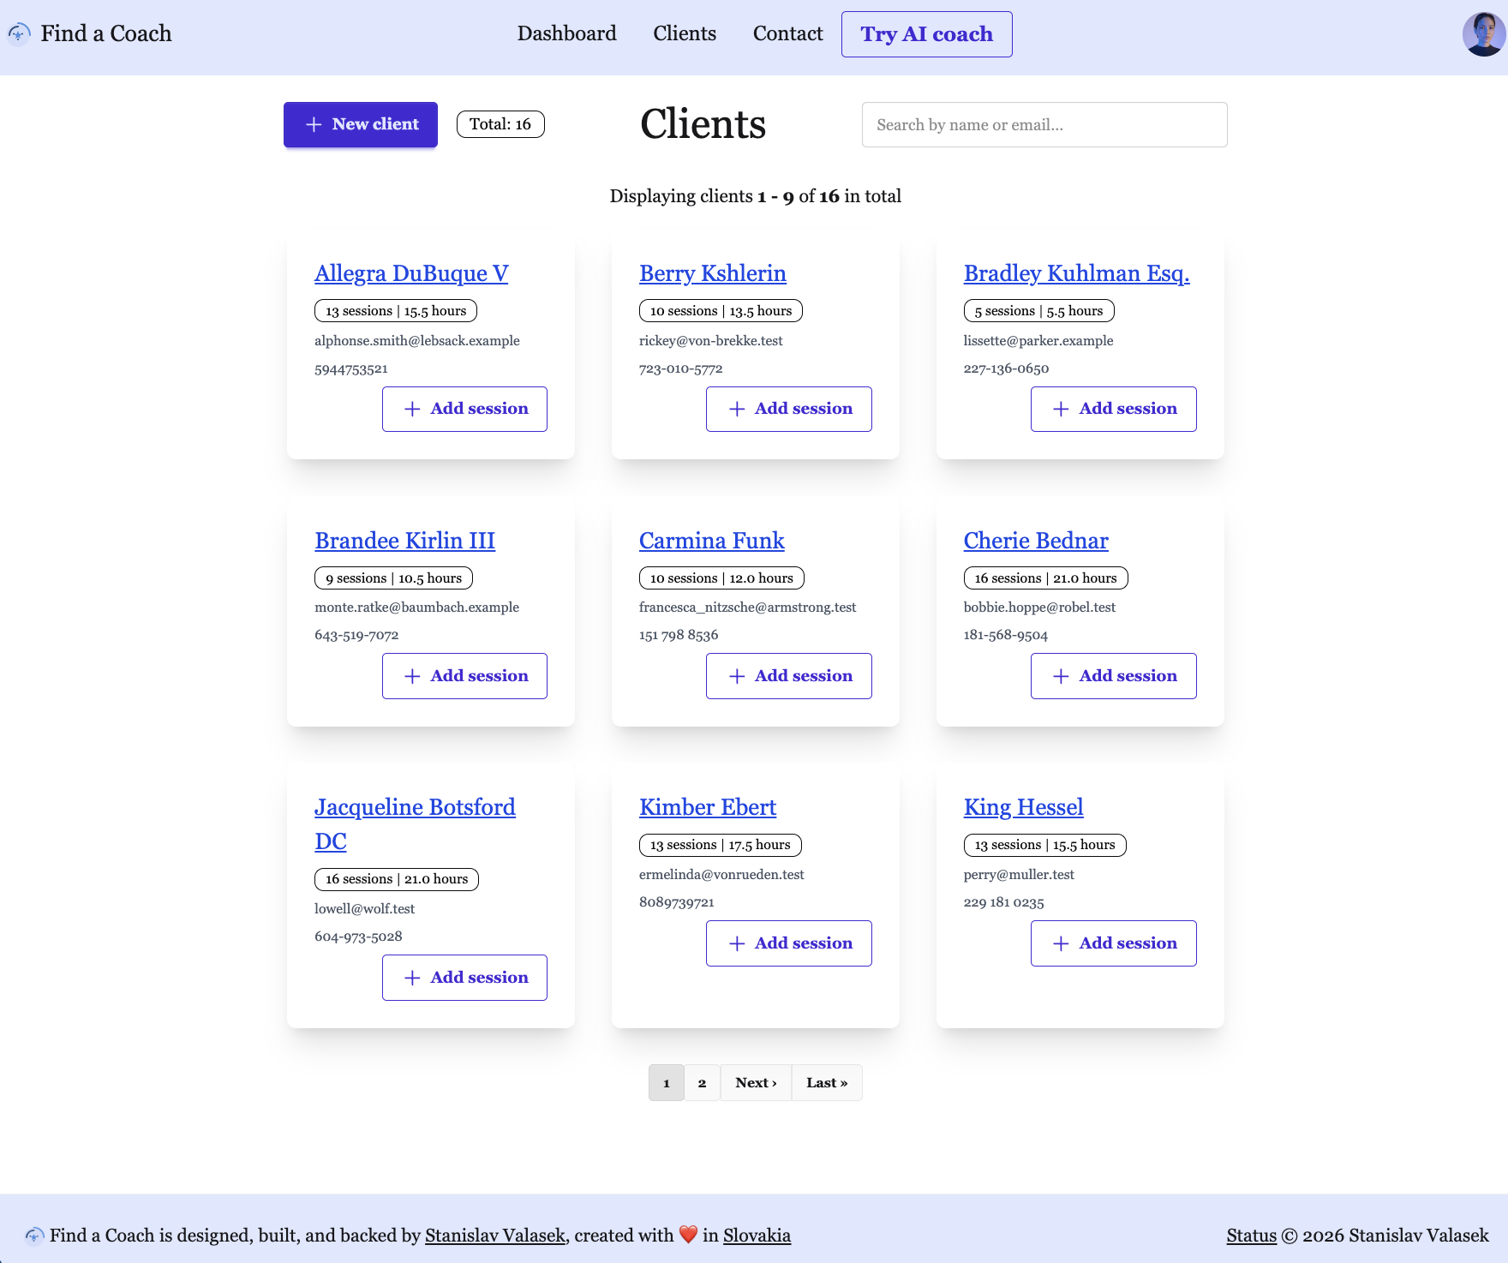Image resolution: width=1508 pixels, height=1263 pixels.
Task: Click plus icon in Brandee Kirlin's Add session
Action: [412, 676]
